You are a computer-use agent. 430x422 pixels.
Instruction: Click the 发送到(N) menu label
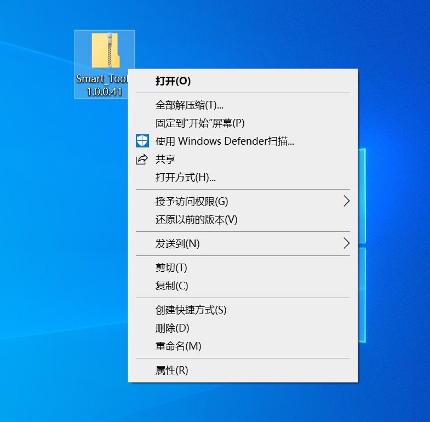(x=177, y=244)
